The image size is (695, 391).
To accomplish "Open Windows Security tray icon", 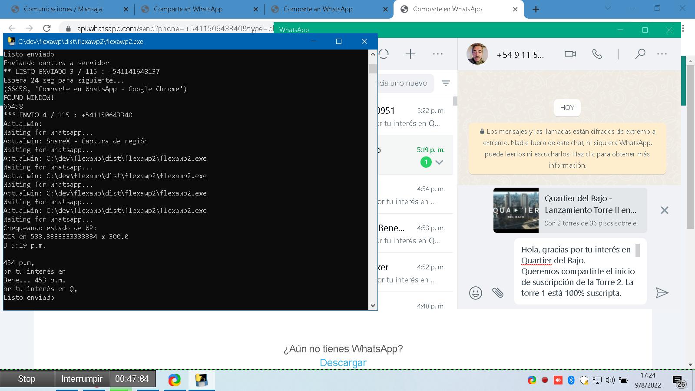I will click(x=584, y=380).
